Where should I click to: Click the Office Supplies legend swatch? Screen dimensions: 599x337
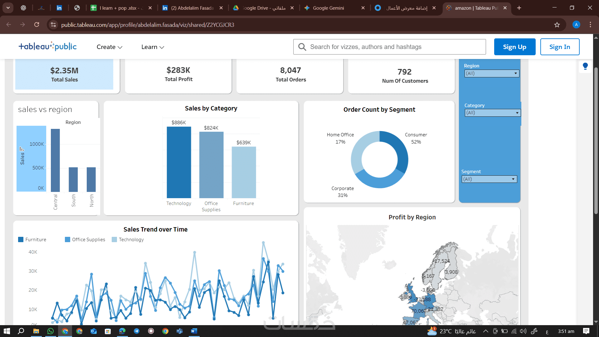click(67, 240)
